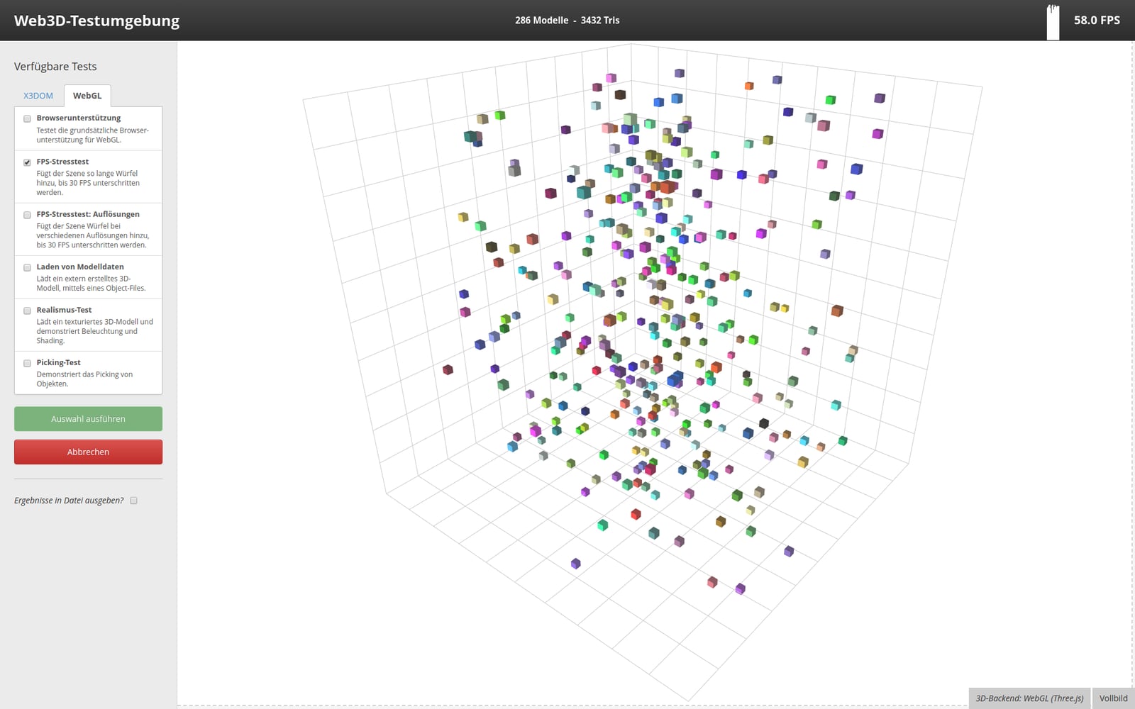Image resolution: width=1135 pixels, height=709 pixels.
Task: Click the "3D-Backend: WebGL (Three.js)" label
Action: coord(1031,698)
